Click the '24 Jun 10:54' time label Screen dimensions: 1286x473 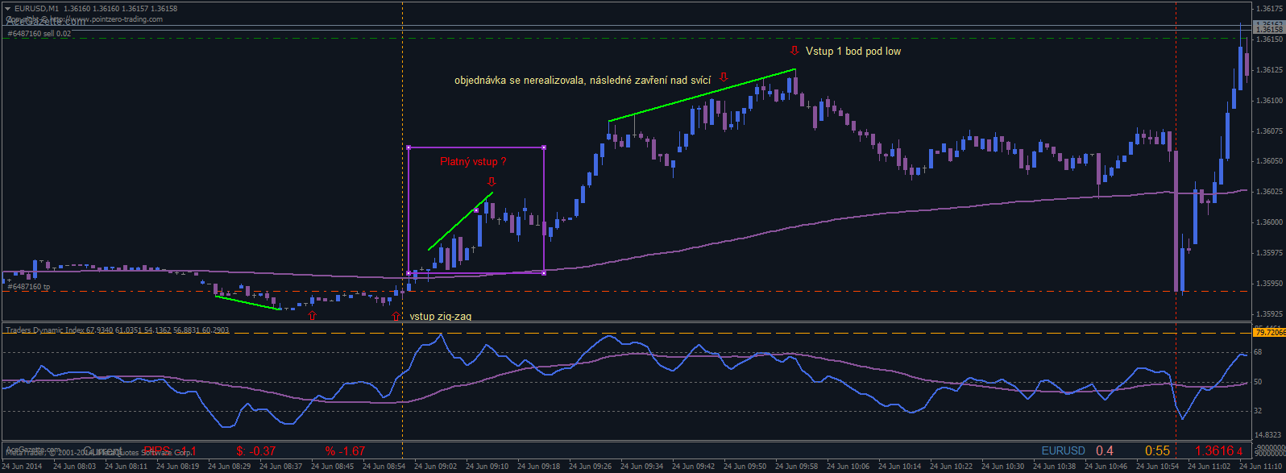click(1158, 467)
